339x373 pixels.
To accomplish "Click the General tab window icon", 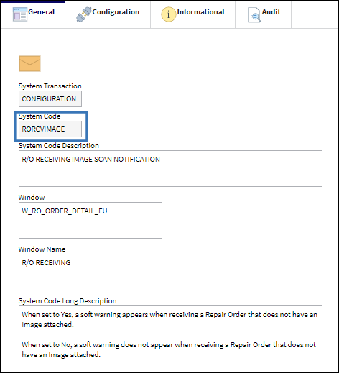I will tap(19, 14).
